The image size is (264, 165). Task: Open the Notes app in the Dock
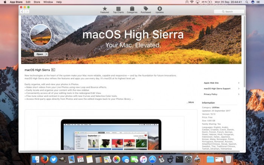[x=90, y=159]
